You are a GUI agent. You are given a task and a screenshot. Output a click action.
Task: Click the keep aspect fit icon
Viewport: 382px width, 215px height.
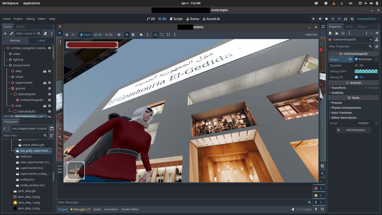click(x=162, y=35)
